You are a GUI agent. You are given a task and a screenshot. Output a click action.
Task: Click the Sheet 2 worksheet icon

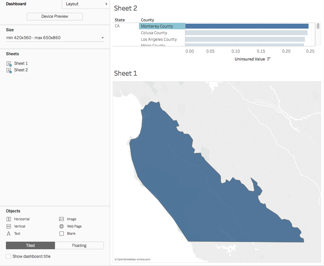tap(9, 70)
